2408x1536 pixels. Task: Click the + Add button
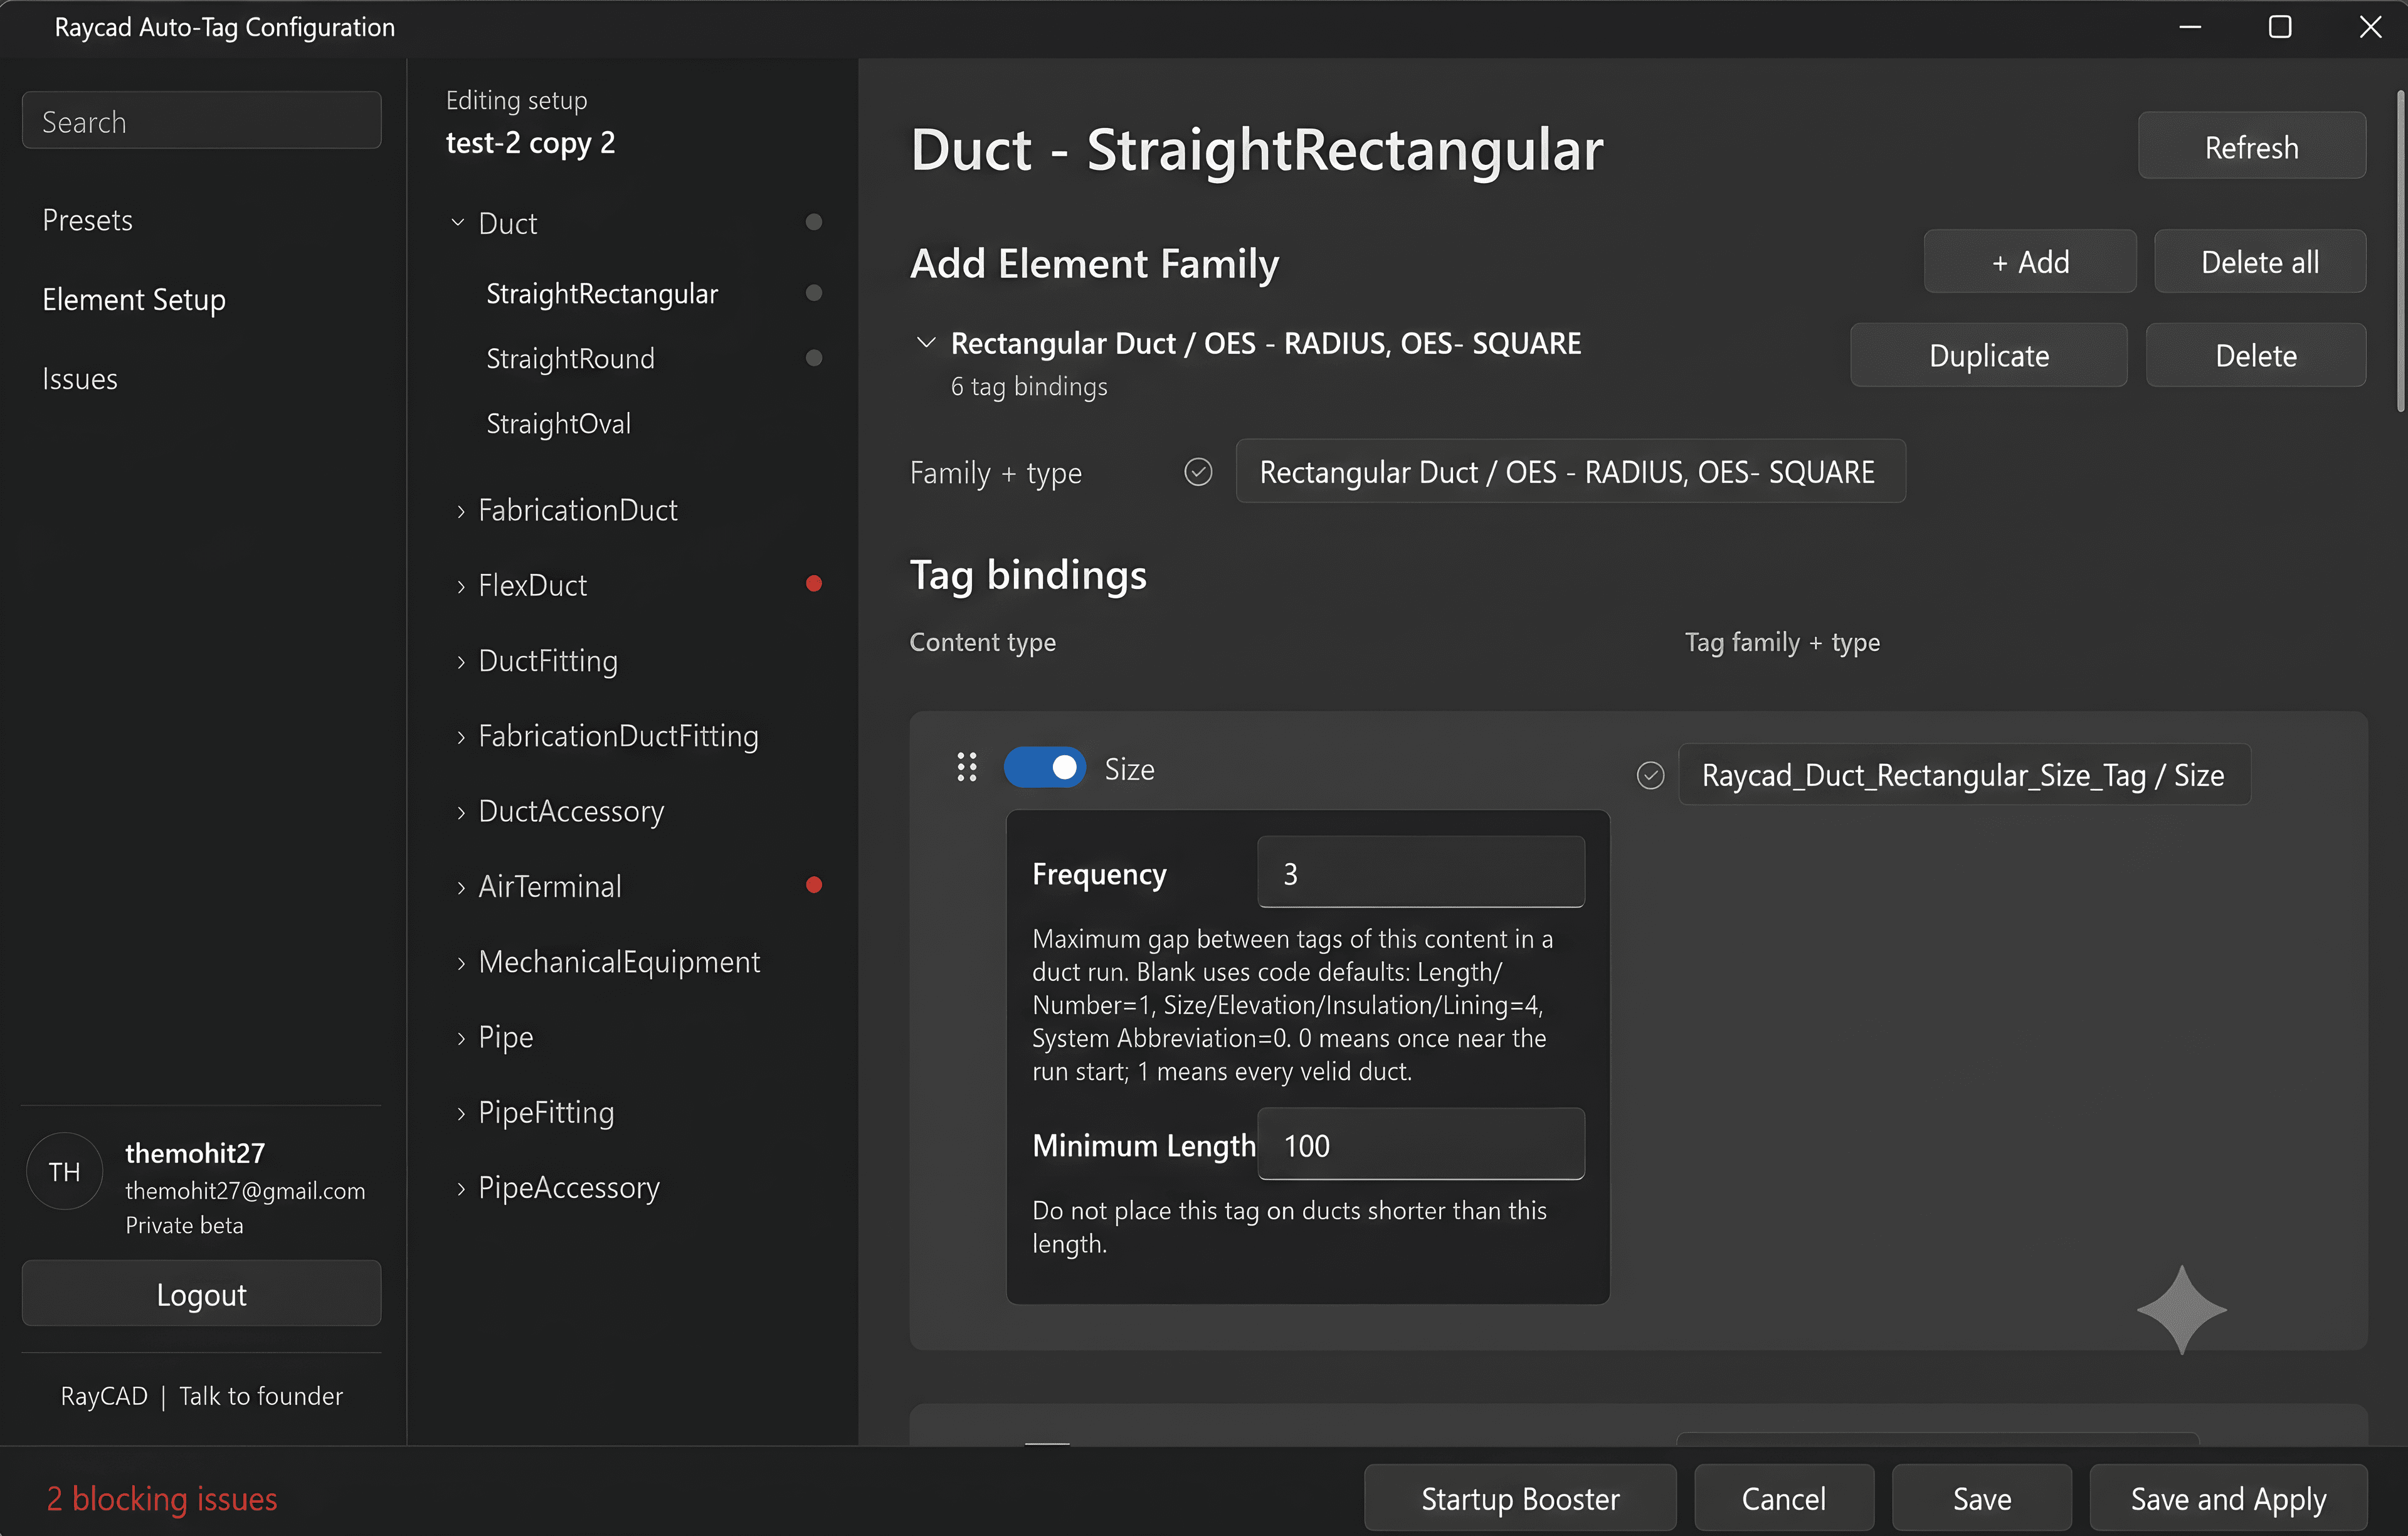(2030, 262)
